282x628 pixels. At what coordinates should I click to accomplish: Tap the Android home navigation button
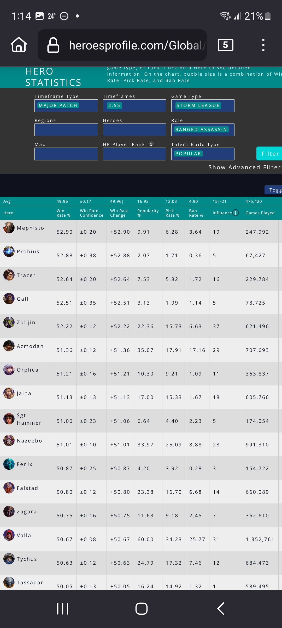(x=141, y=609)
